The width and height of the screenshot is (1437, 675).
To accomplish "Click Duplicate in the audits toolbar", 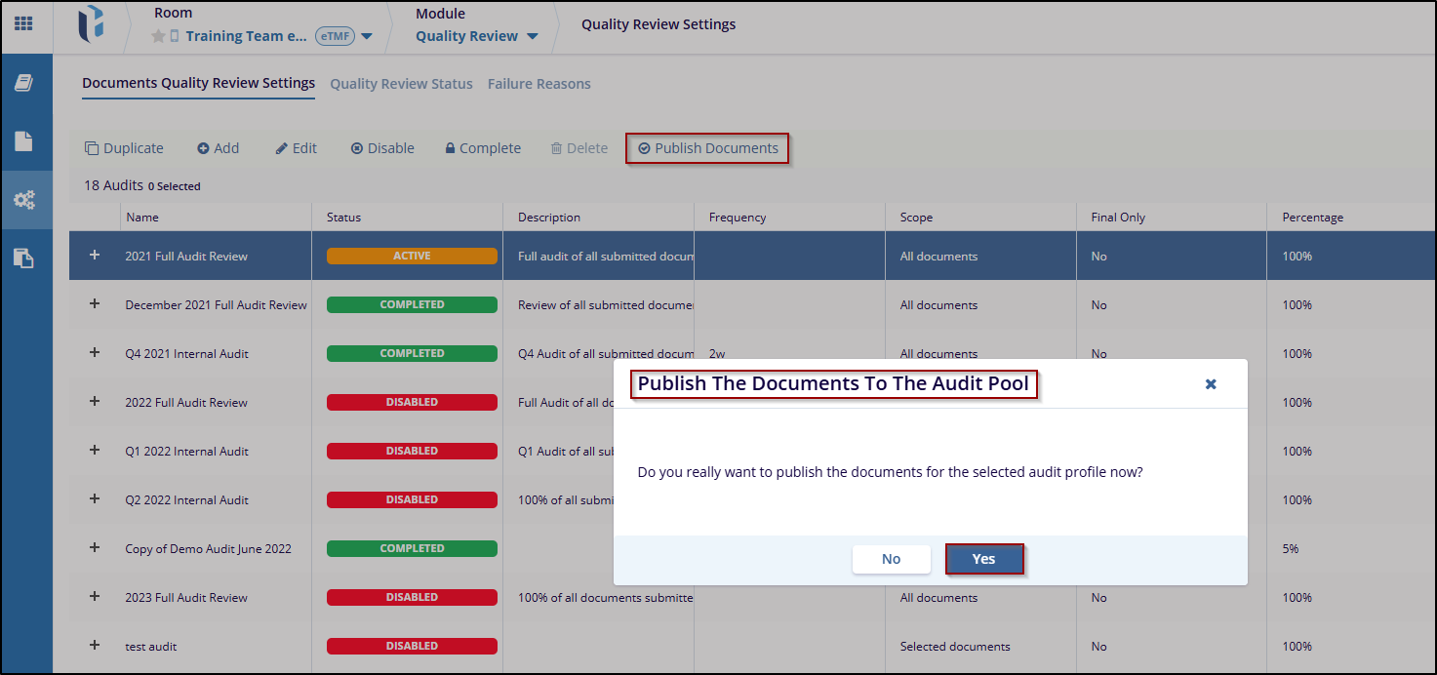I will point(124,148).
